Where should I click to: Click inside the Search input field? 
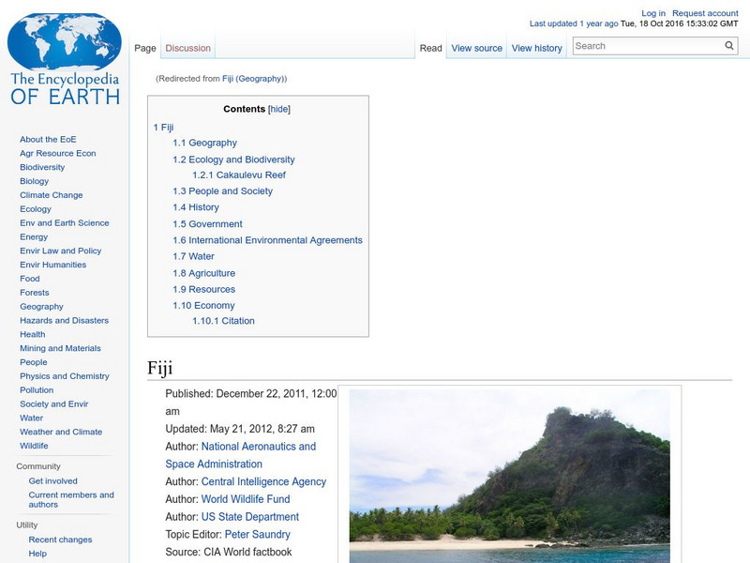coord(647,44)
